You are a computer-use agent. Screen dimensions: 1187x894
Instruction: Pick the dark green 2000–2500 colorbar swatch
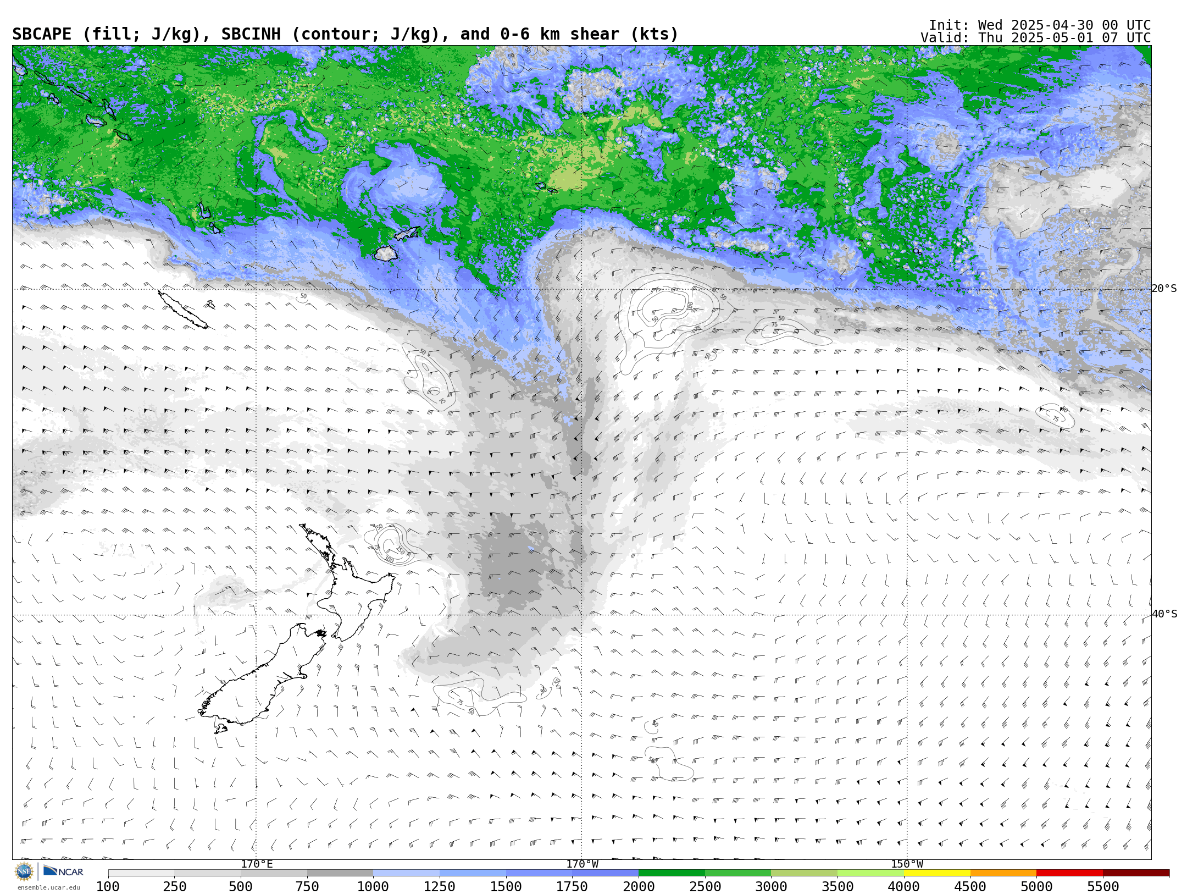click(x=672, y=873)
